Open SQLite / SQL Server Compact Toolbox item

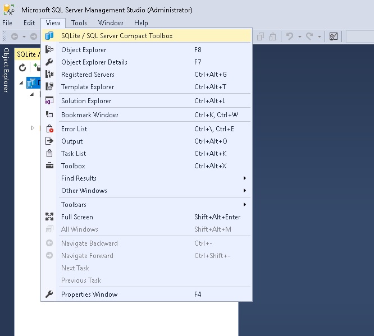click(x=147, y=36)
